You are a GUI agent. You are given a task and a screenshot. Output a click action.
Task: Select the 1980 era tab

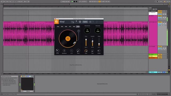click(x=74, y=27)
